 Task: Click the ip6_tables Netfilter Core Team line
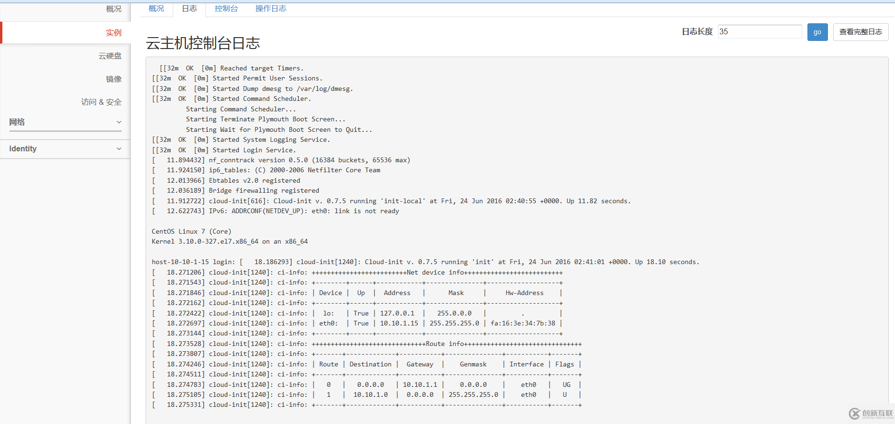266,170
